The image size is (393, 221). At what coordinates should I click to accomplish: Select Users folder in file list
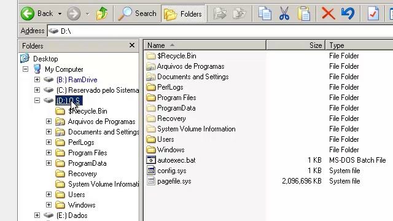(165, 139)
